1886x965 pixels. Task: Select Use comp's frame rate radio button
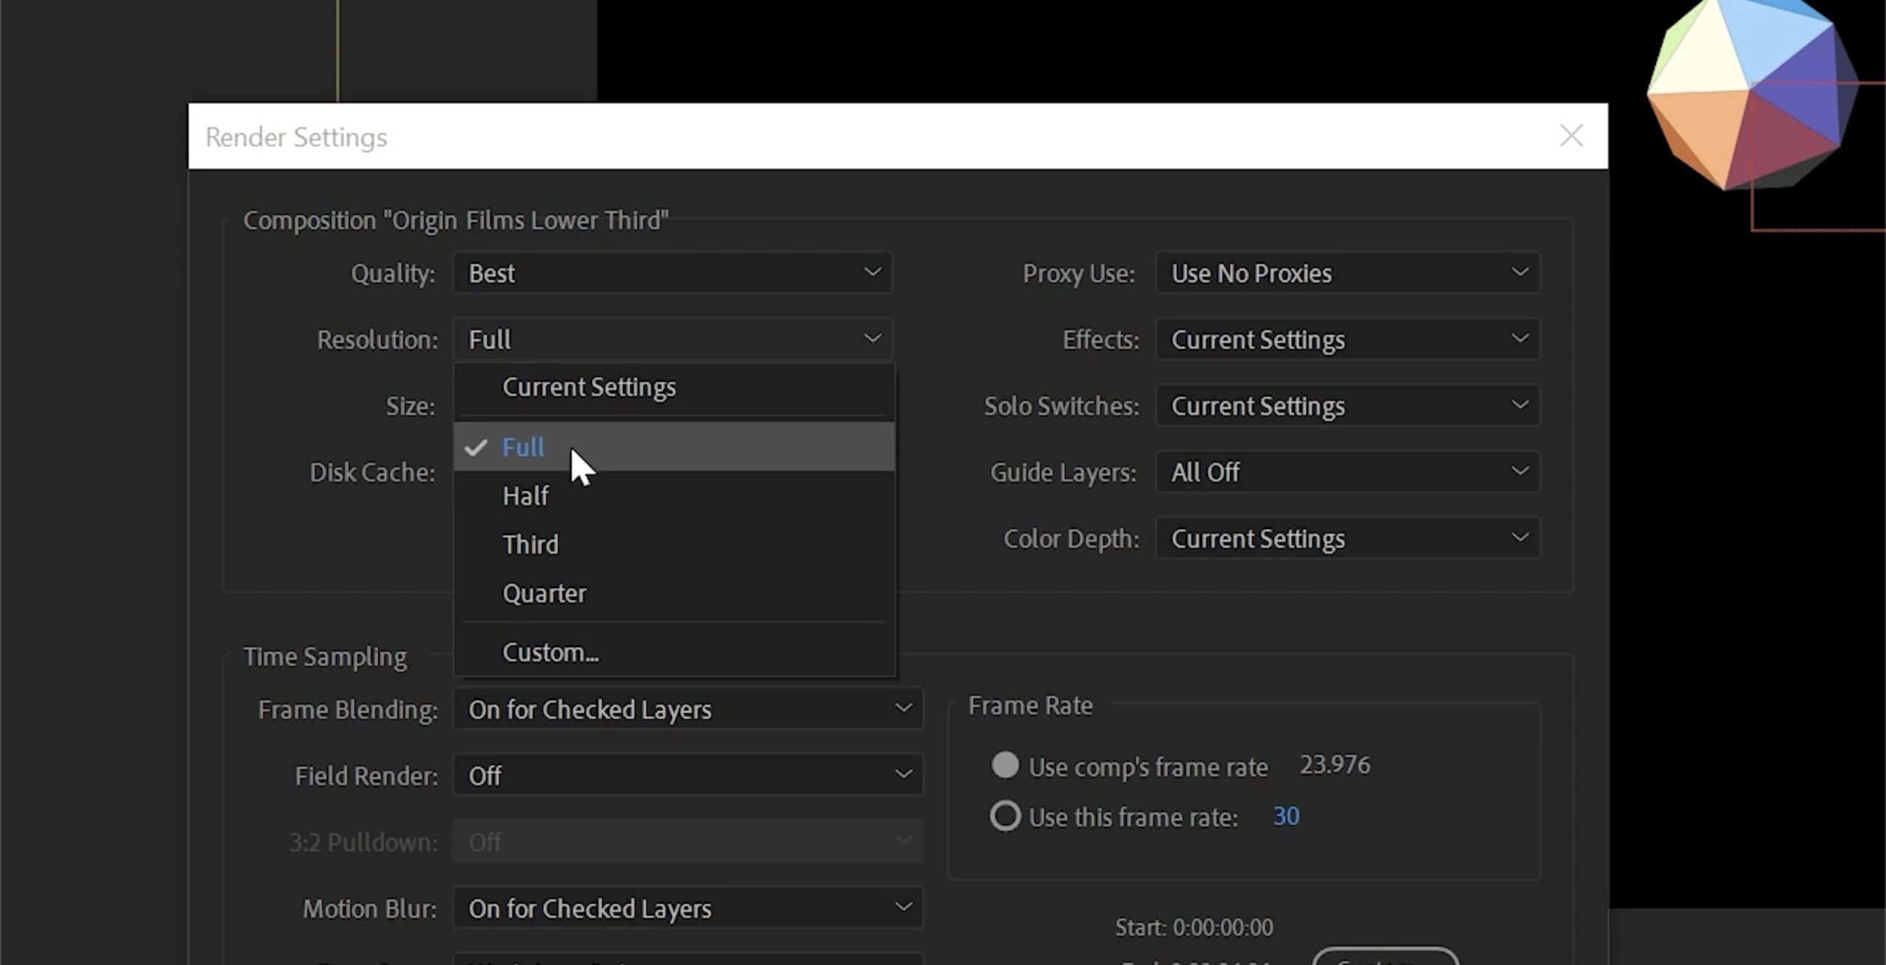click(x=1006, y=765)
